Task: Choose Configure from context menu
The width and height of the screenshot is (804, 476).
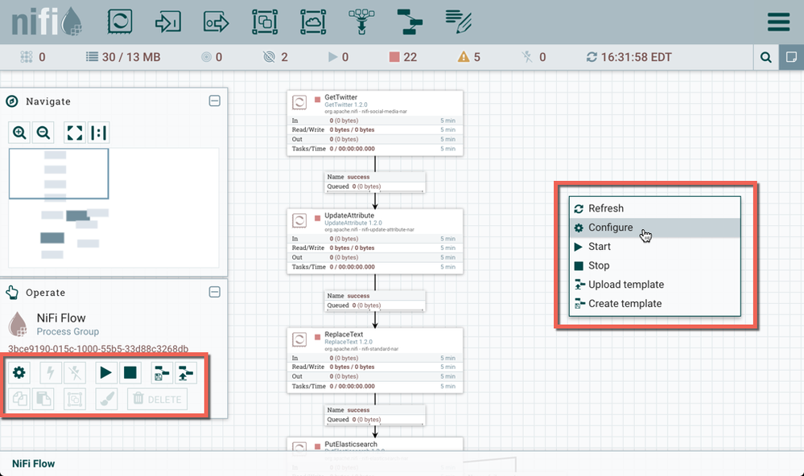Action: pyautogui.click(x=655, y=228)
